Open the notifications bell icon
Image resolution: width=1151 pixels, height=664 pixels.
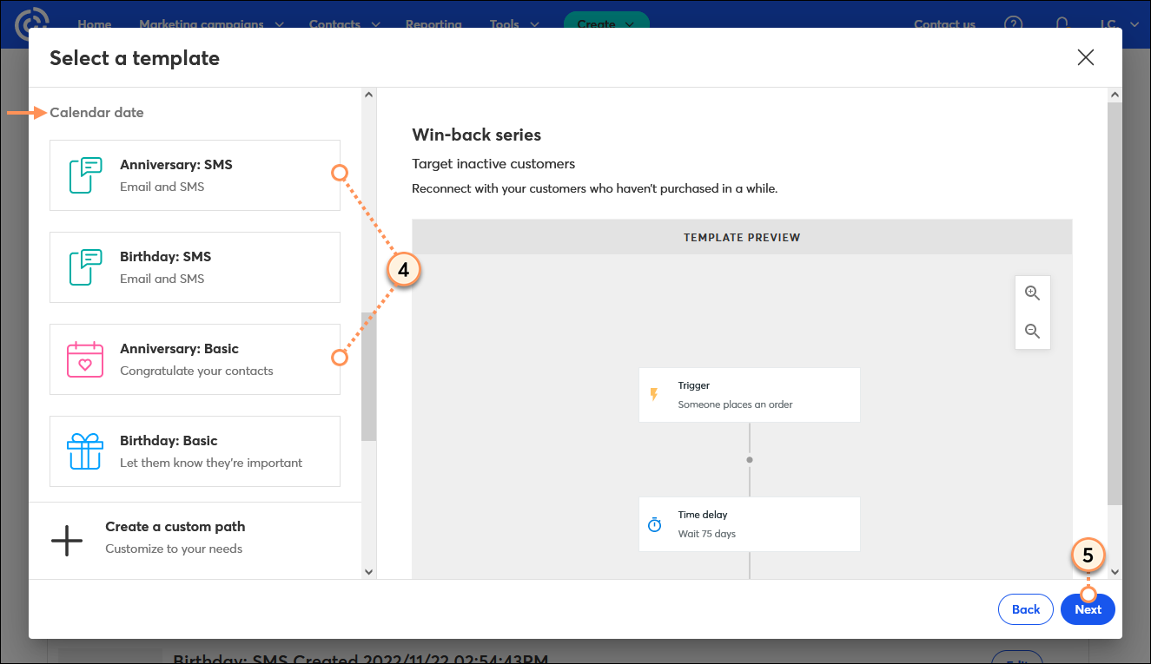click(x=1062, y=24)
